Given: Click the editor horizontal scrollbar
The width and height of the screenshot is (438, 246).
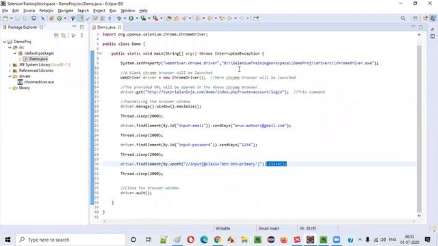Looking at the screenshot, I should click(x=259, y=221).
